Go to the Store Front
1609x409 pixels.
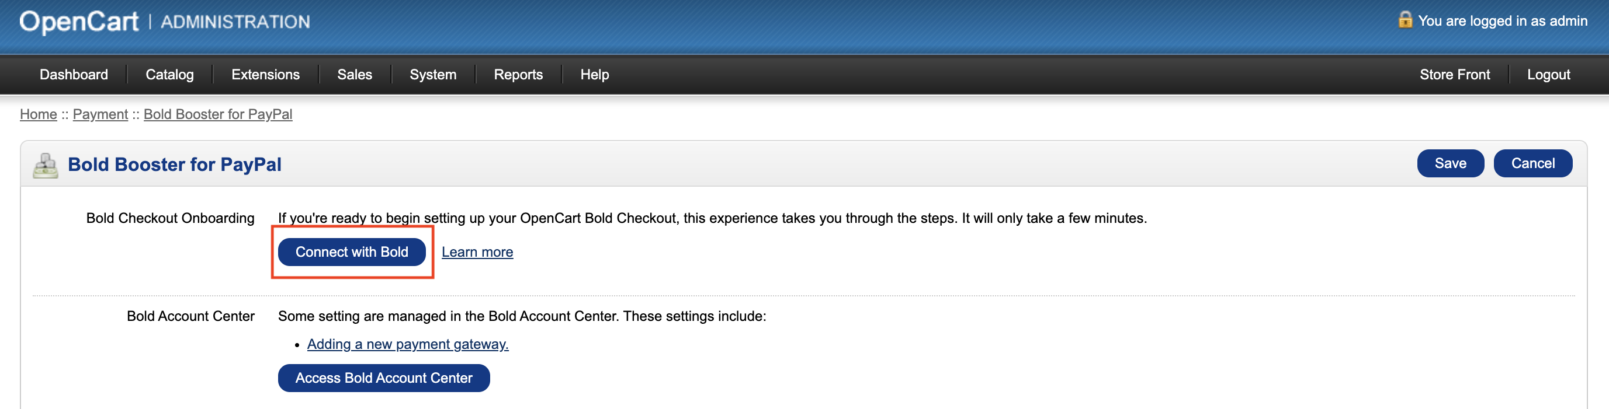click(1454, 74)
